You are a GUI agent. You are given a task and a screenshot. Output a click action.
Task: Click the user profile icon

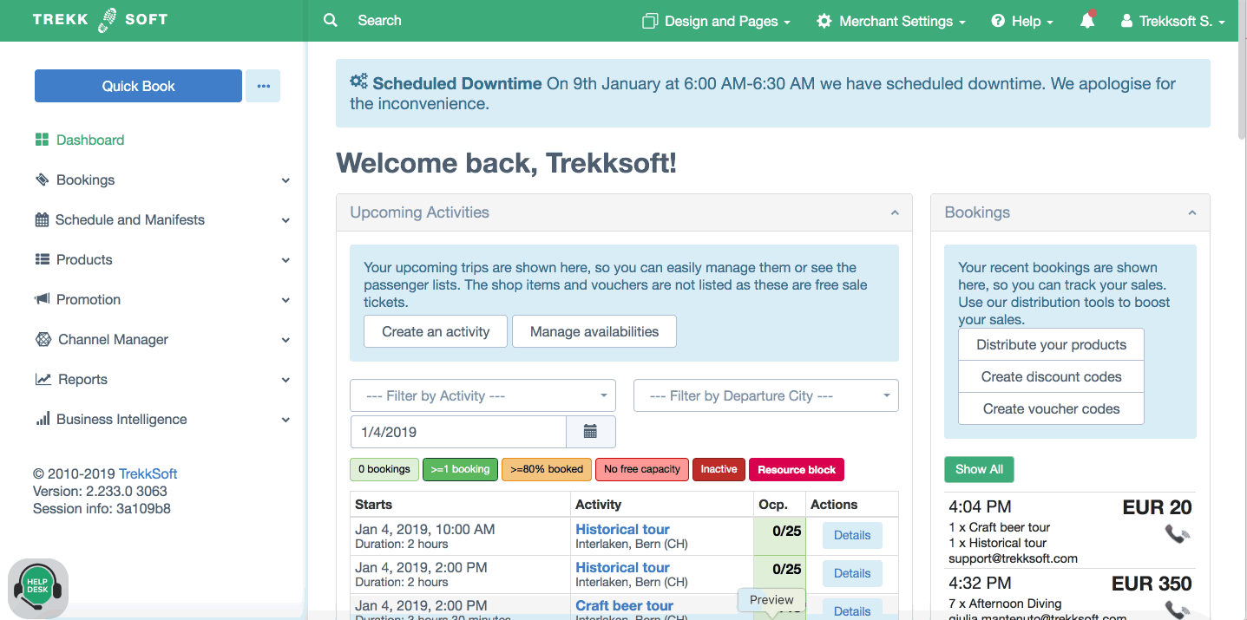[x=1127, y=21]
